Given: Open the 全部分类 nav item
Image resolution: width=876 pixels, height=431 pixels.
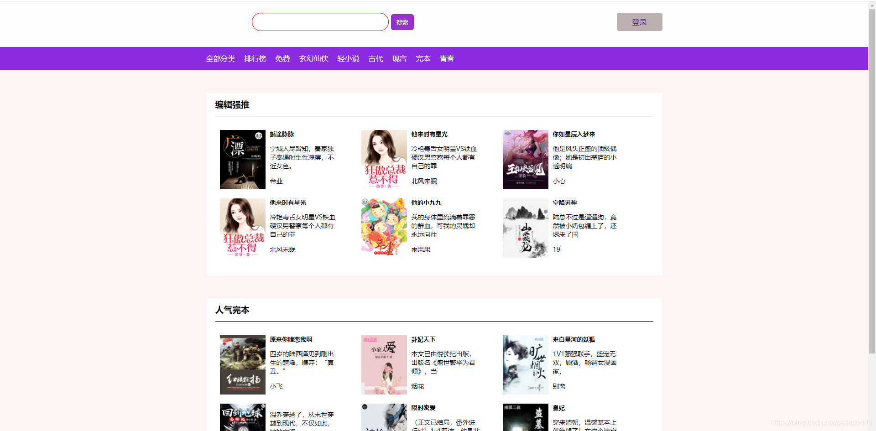Looking at the screenshot, I should (220, 58).
